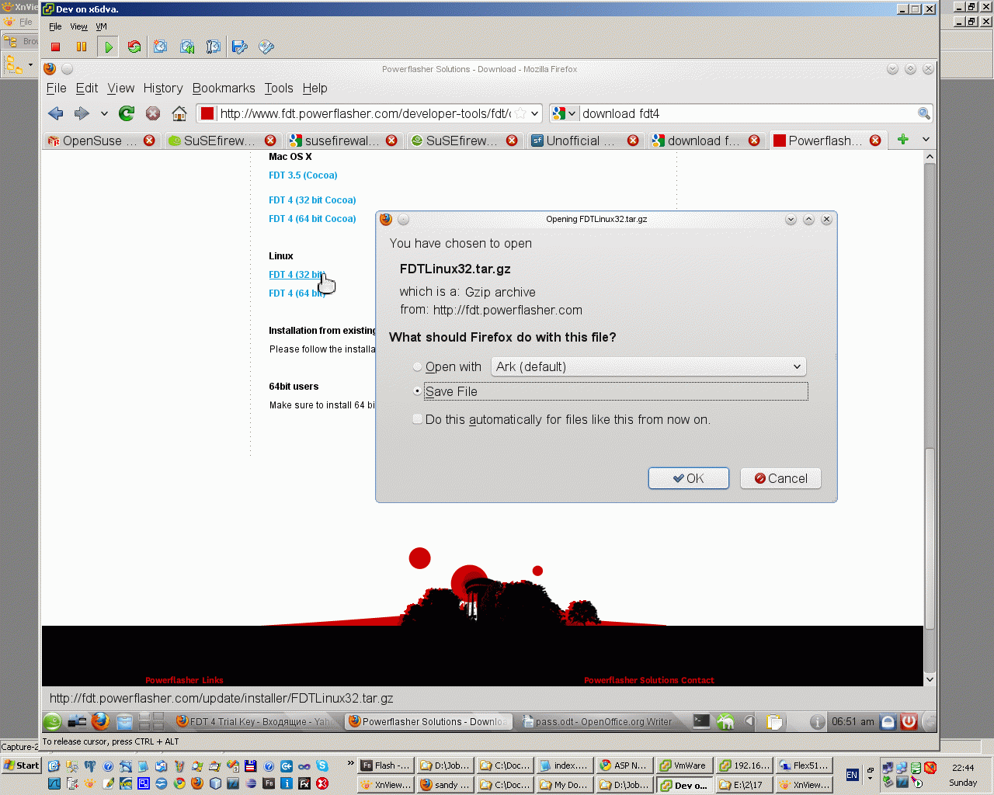Follow the 'FDT 3.5 (Cocoa)' link
The width and height of the screenshot is (994, 795).
[x=303, y=175]
